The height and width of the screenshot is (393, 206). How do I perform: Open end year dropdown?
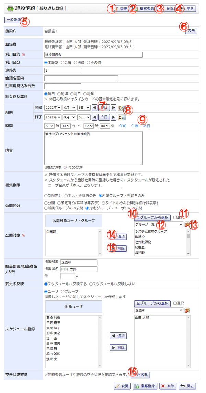click(x=53, y=117)
